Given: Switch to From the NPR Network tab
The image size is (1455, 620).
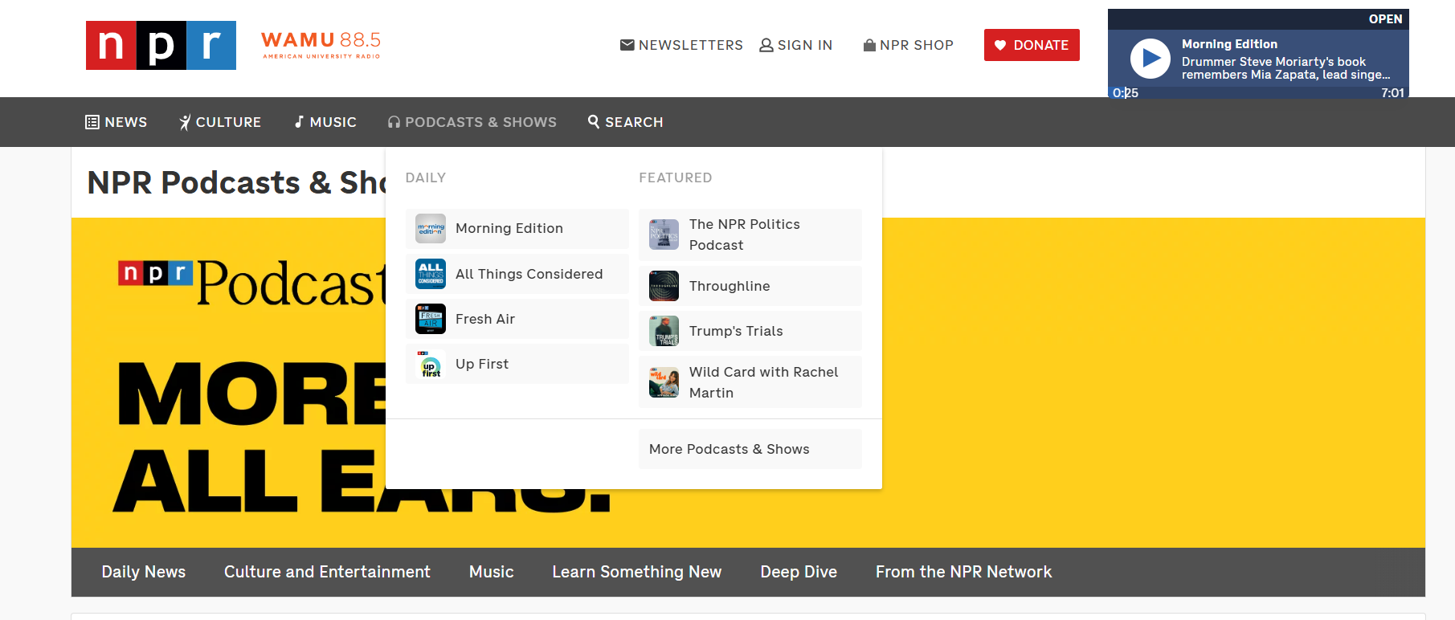Looking at the screenshot, I should click(963, 572).
